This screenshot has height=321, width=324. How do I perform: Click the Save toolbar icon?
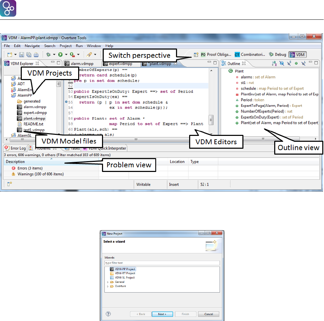point(21,55)
